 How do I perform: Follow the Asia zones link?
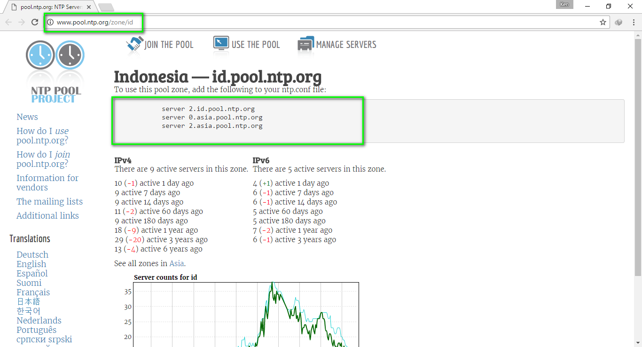pos(177,263)
